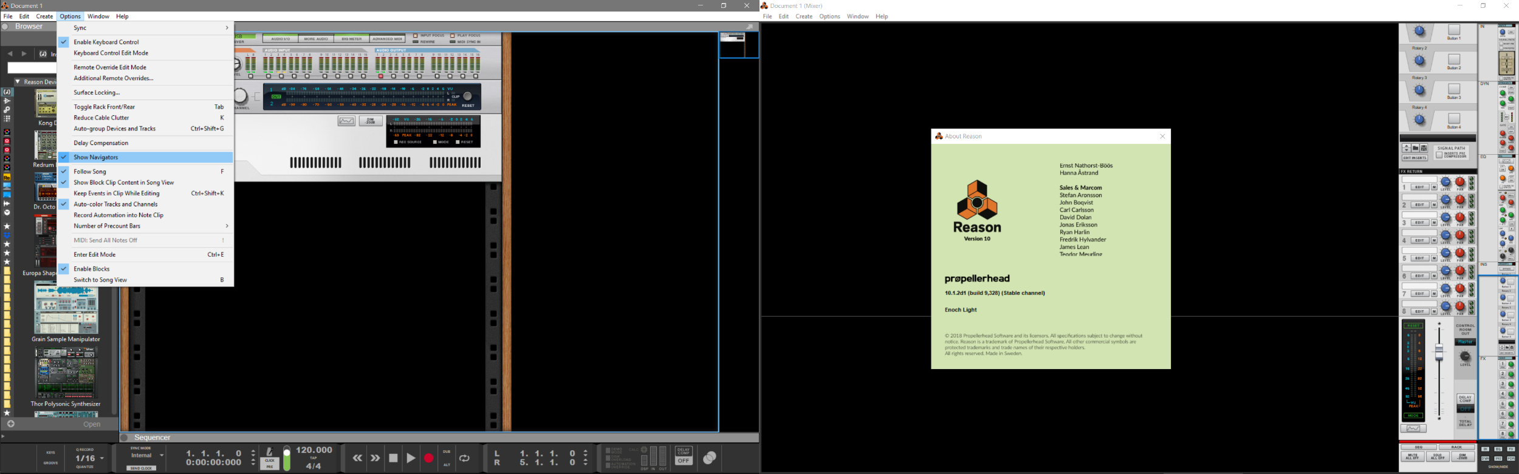This screenshot has height=474, width=1519.
Task: Click the Dim -20dB button on rack
Action: click(x=370, y=121)
